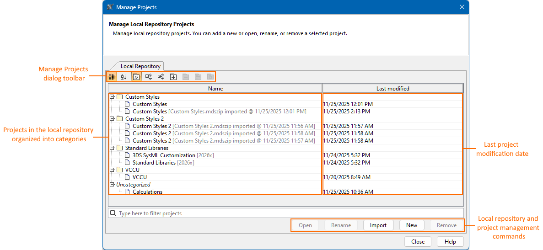Collapse the Uncategorized group node
The image size is (543, 250).
tap(112, 185)
